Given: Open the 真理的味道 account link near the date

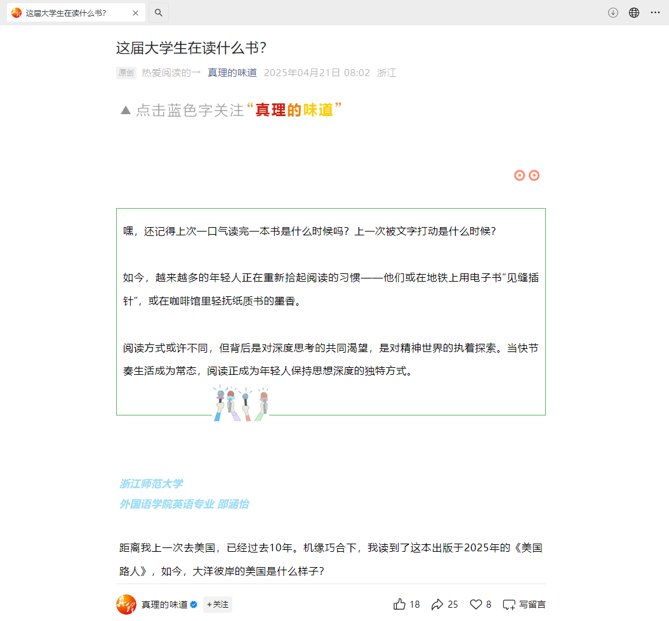Looking at the screenshot, I should pos(232,73).
